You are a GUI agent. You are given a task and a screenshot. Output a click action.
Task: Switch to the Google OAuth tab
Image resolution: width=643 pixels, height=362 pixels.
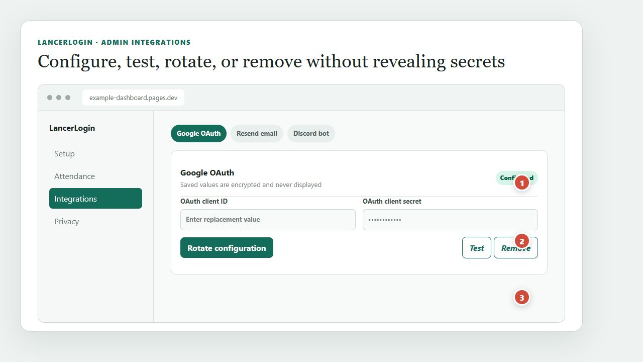[198, 133]
